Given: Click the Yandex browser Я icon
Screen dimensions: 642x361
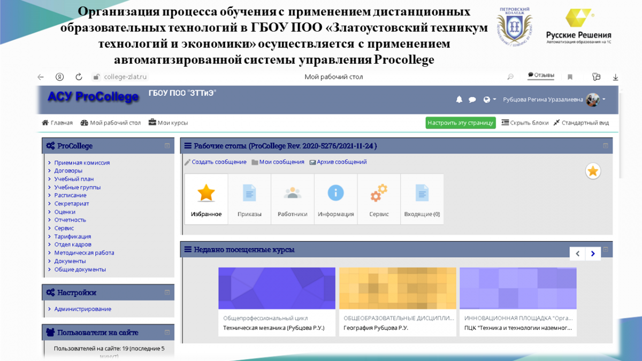Looking at the screenshot, I should [60, 77].
